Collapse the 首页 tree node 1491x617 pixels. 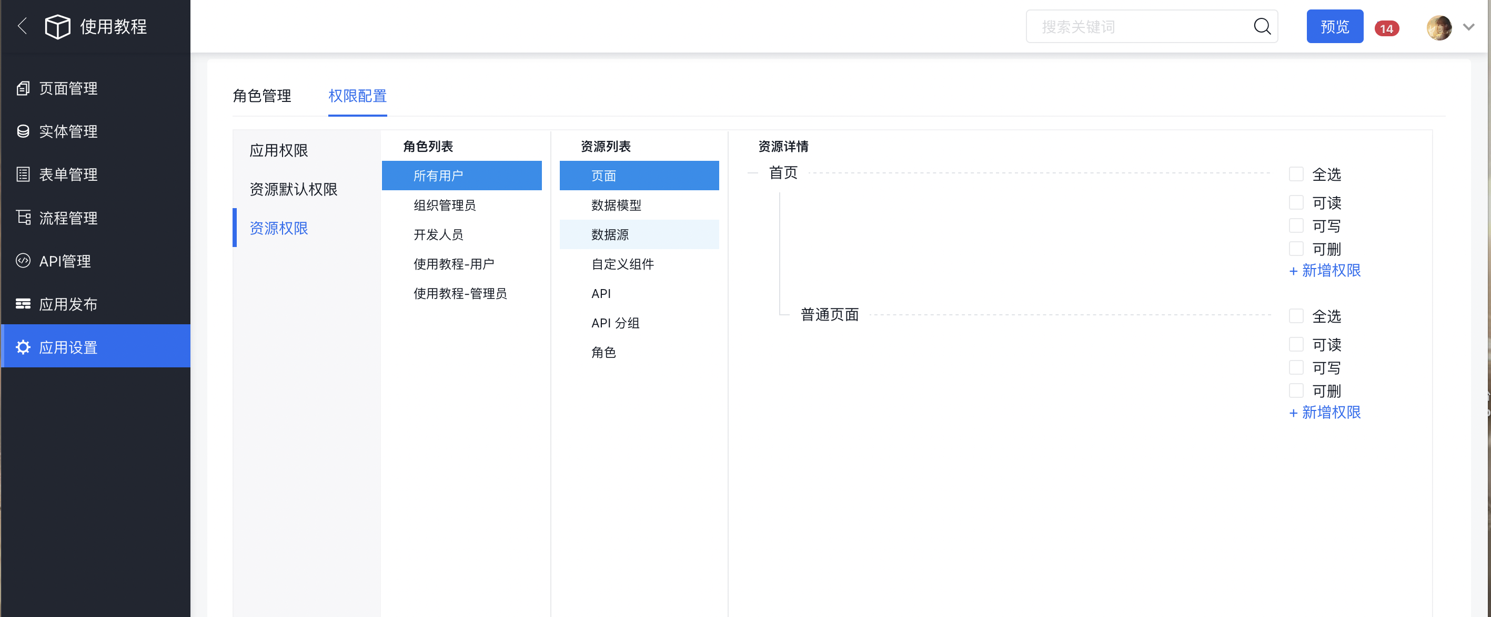click(x=753, y=173)
